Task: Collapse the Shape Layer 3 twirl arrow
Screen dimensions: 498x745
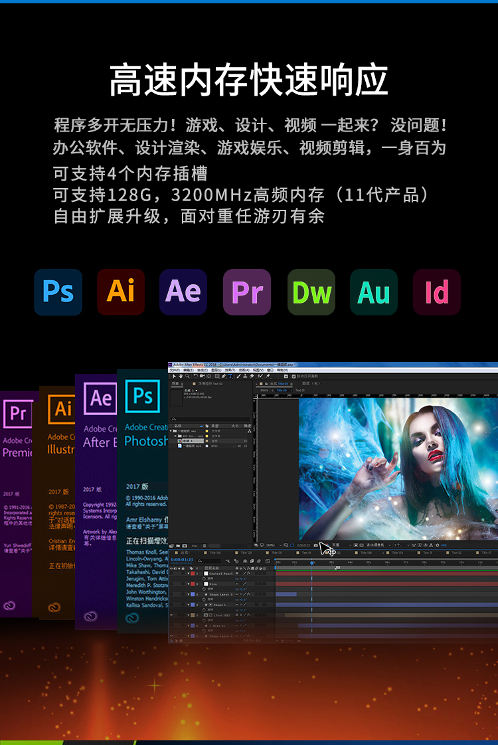Action: (188, 594)
